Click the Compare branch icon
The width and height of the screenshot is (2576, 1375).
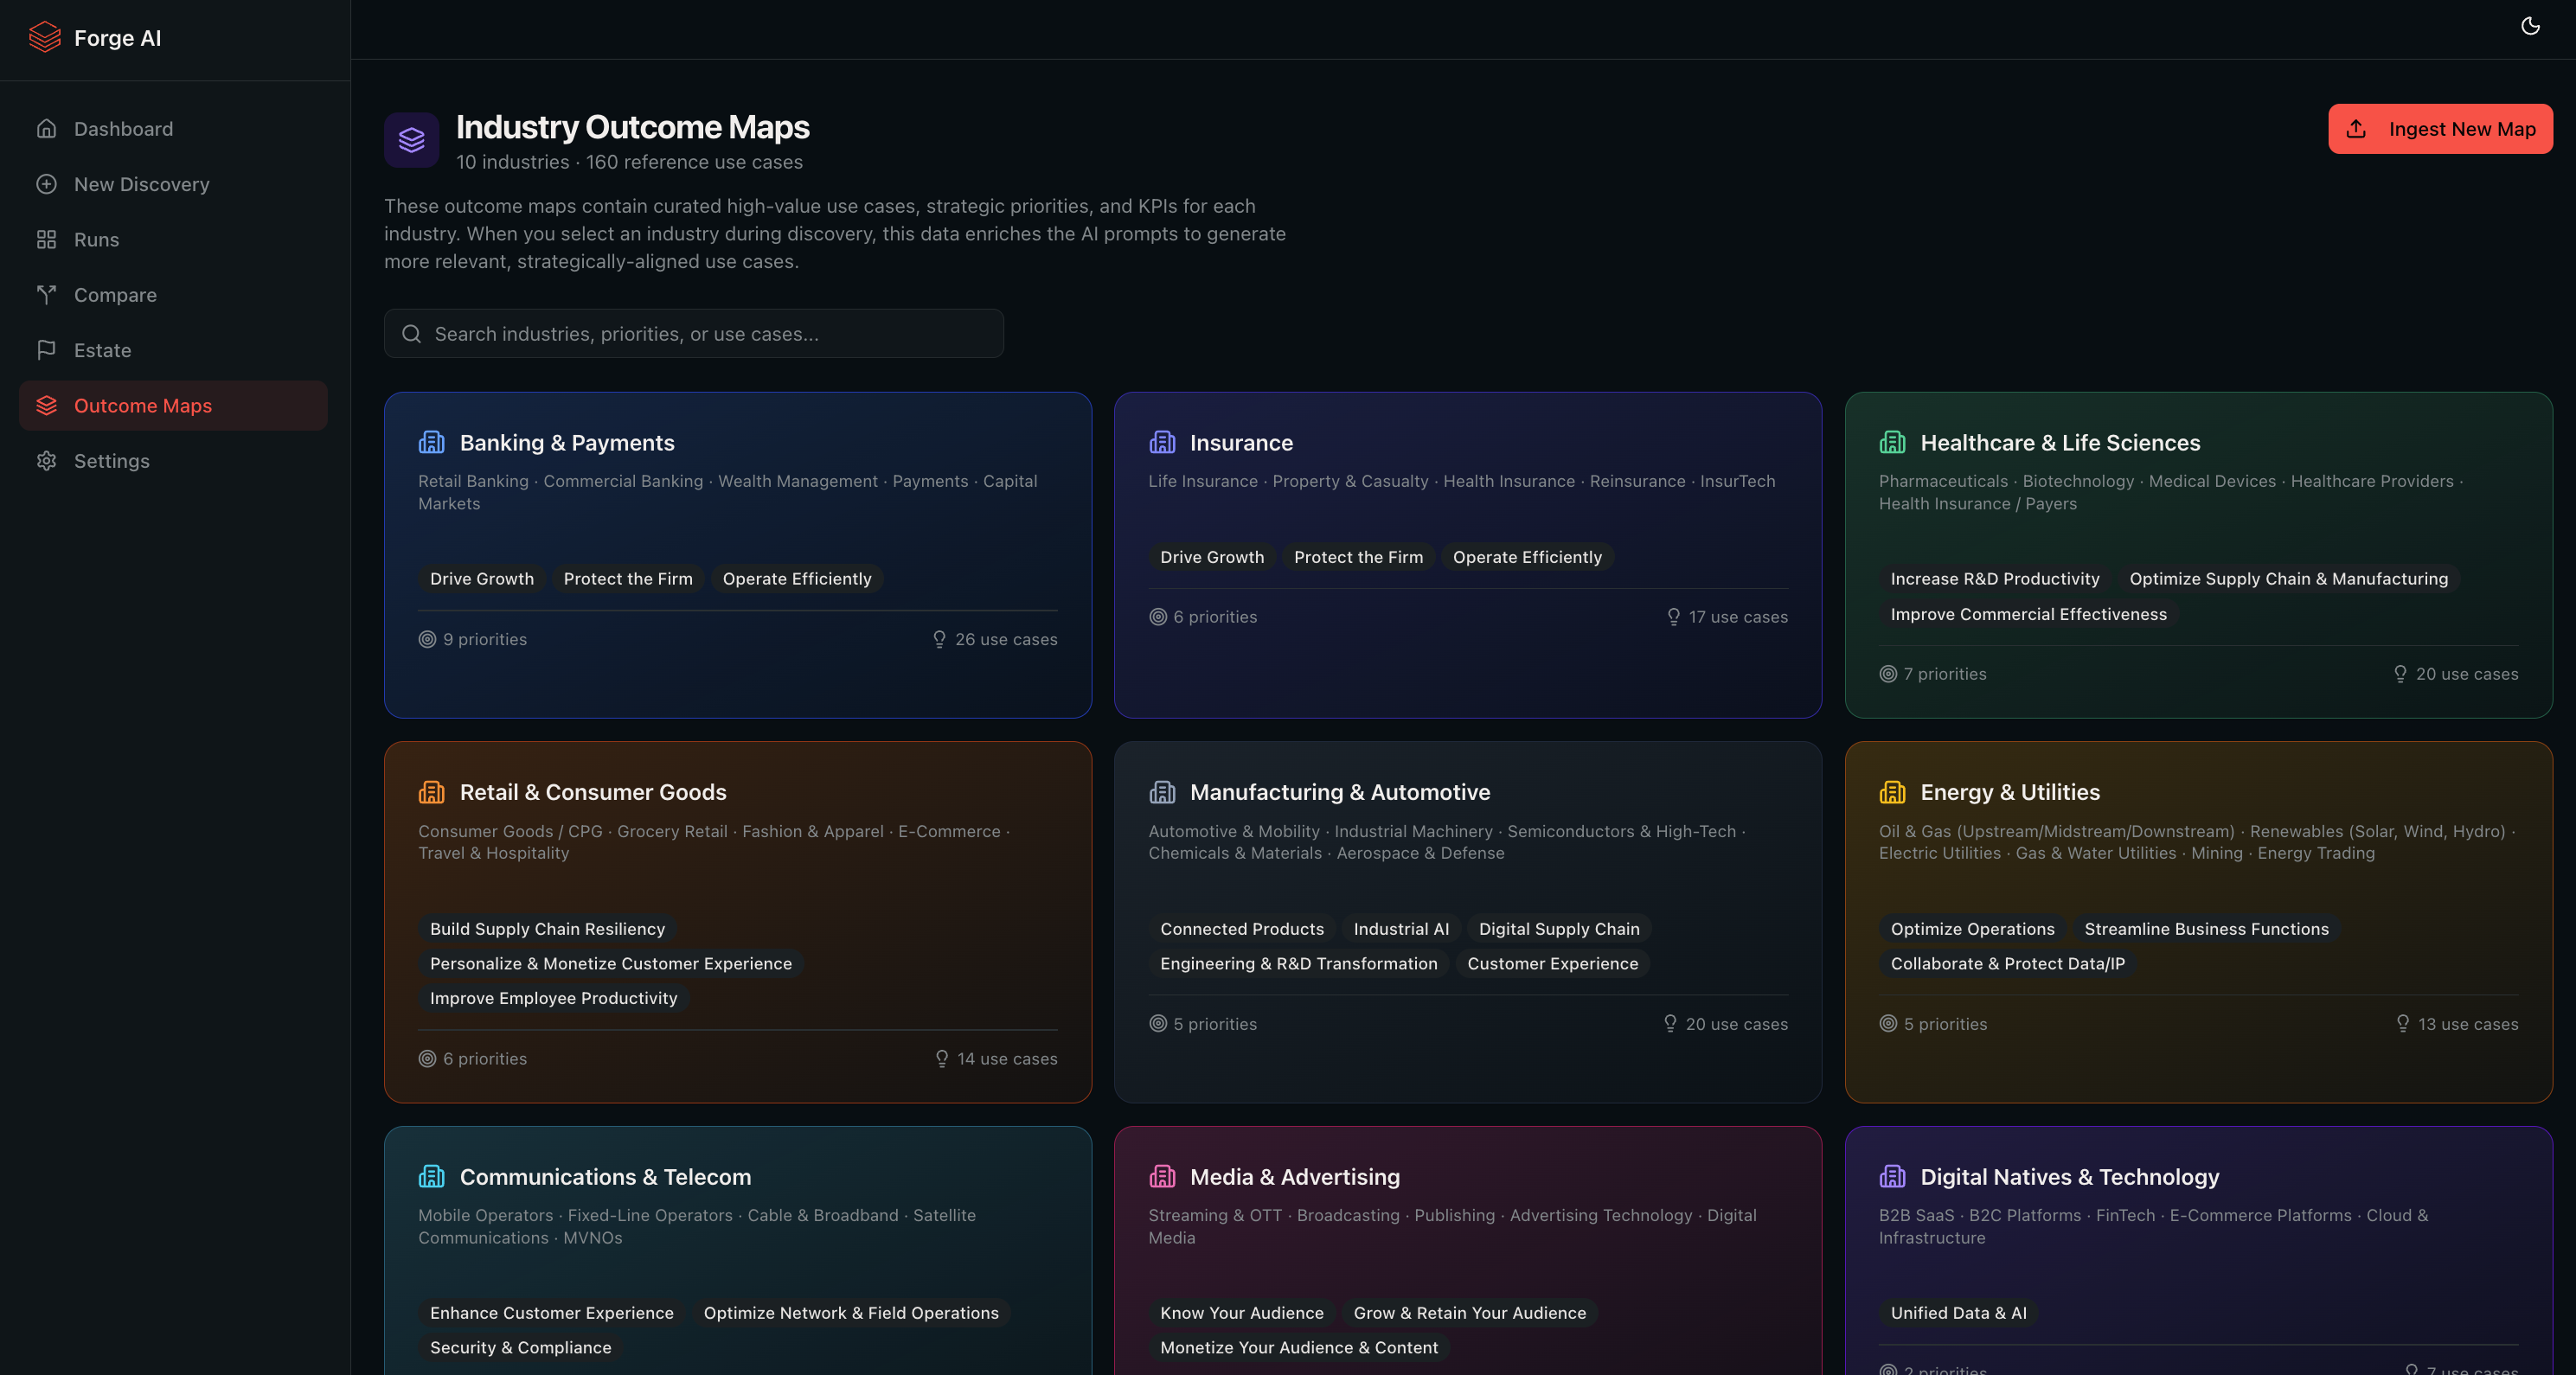(46, 295)
